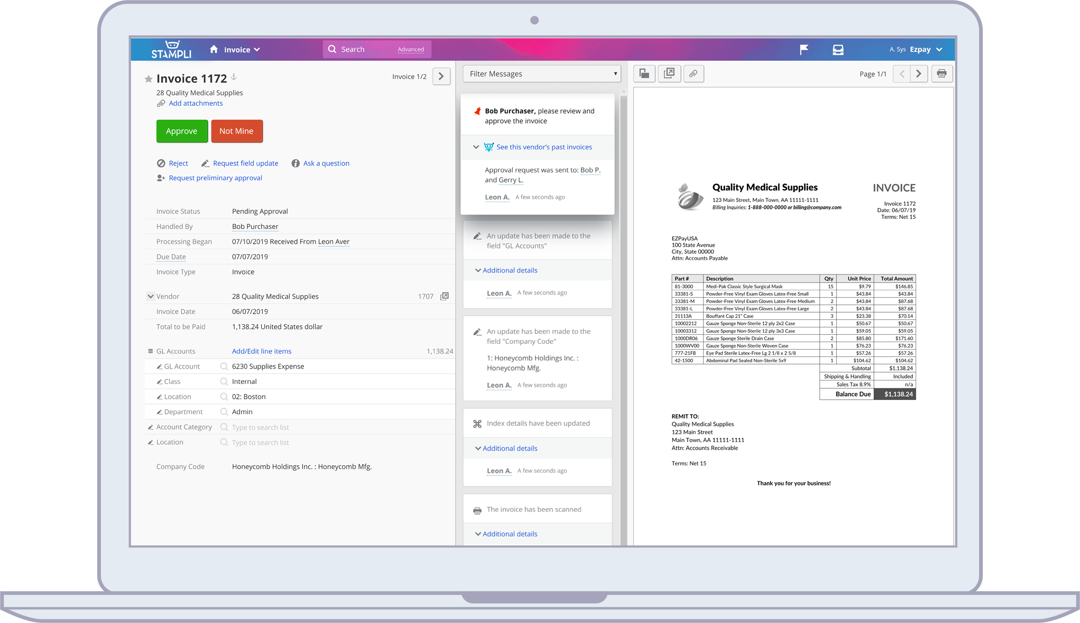Go to next page with the right arrow
Screen dimensions: 1080x623
coord(919,74)
